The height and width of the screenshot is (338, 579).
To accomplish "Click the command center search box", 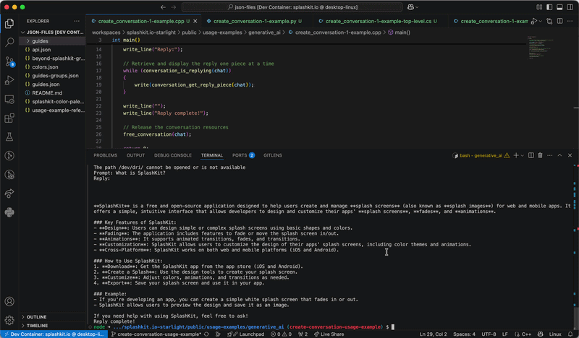I will coord(292,7).
